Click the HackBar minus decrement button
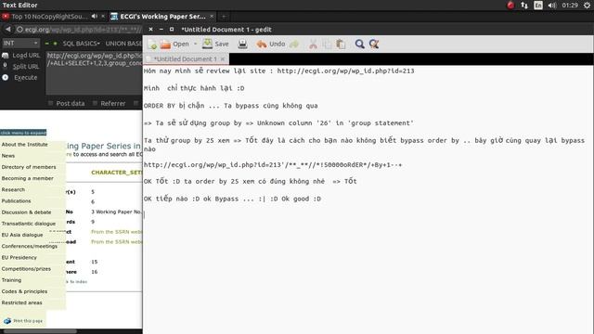This screenshot has height=334, width=594. point(46,44)
